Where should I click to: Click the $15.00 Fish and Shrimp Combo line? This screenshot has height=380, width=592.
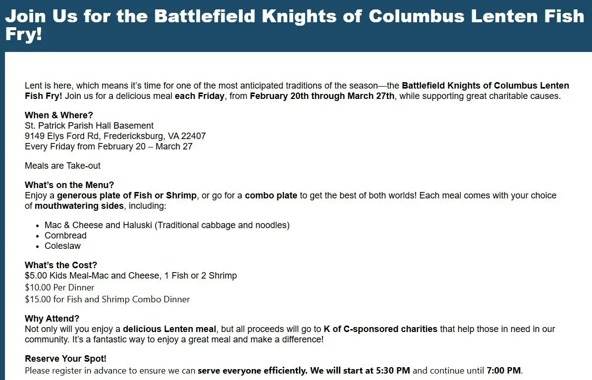tap(108, 299)
